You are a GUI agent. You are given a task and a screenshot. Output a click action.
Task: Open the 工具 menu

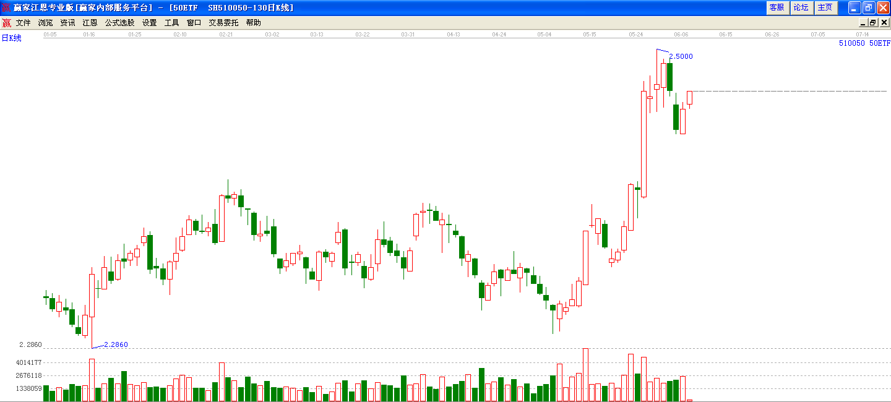pyautogui.click(x=172, y=23)
